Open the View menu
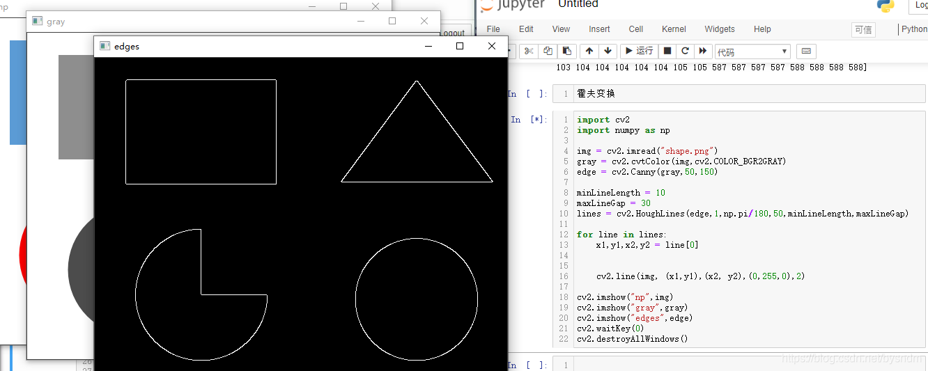 coord(561,29)
